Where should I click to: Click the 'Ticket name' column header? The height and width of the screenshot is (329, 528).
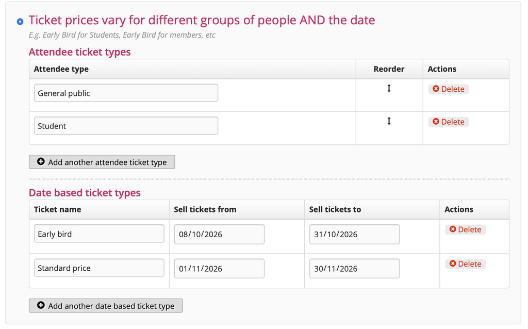[x=58, y=209]
